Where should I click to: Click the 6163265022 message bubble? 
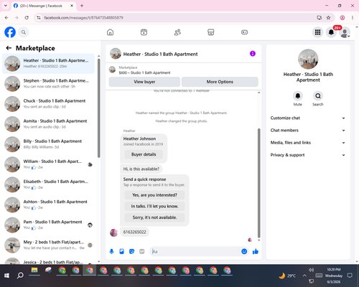pos(134,232)
